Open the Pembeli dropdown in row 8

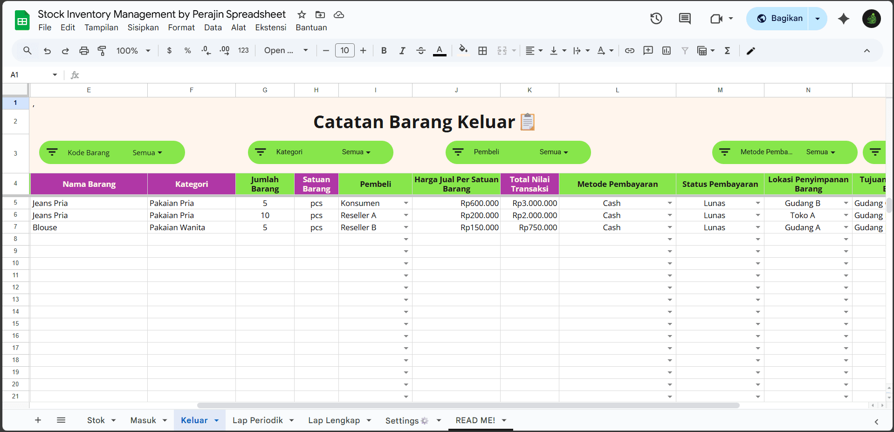[x=406, y=239]
